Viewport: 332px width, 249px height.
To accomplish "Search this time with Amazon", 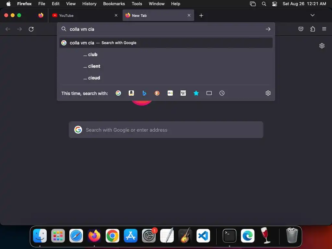I will (x=131, y=93).
